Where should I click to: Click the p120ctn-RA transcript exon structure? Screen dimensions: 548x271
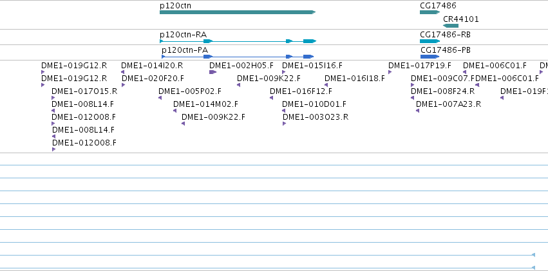pos(238,41)
